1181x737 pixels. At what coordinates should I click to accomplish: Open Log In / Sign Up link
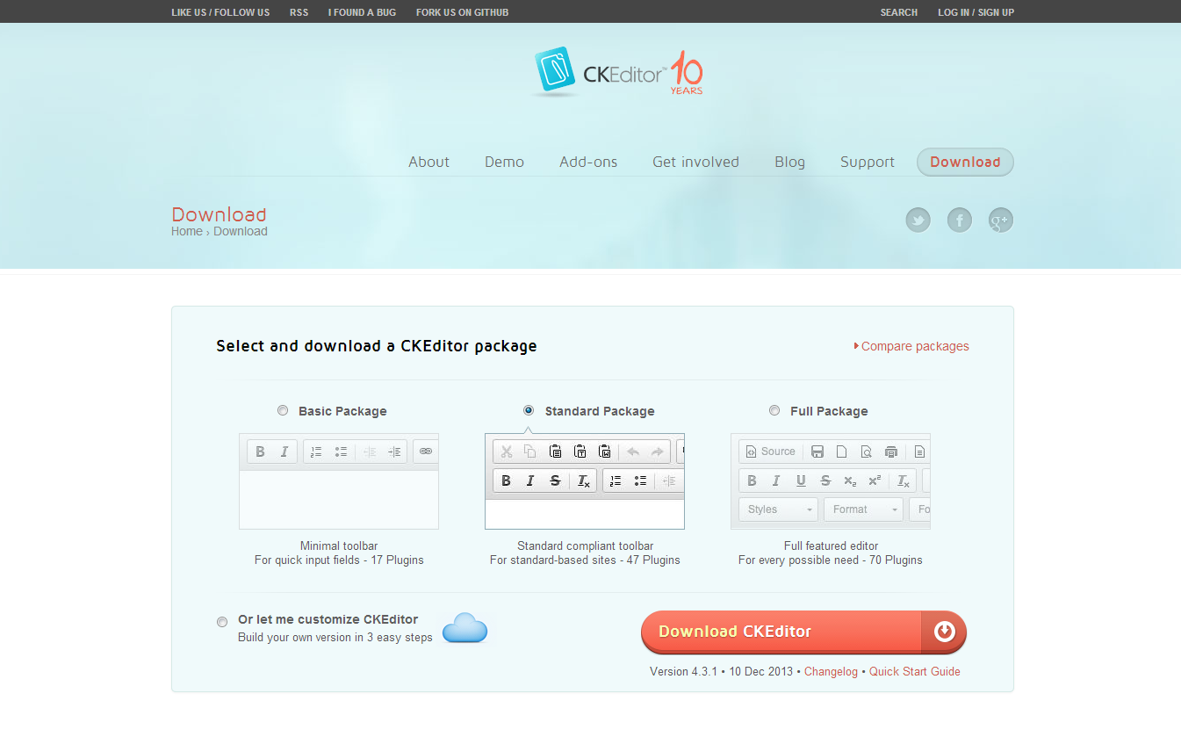pyautogui.click(x=976, y=12)
